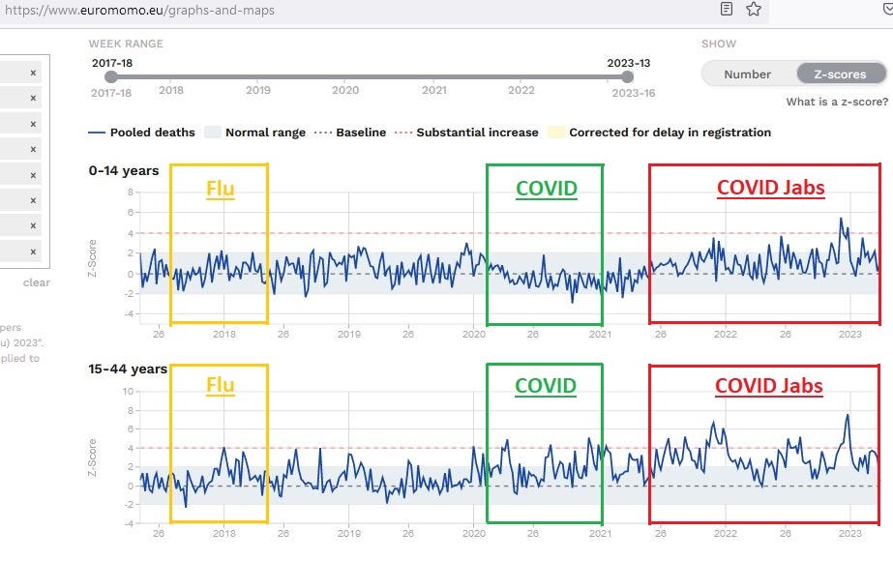Click the 2022 tick on week range slider
This screenshot has width=893, height=561.
521,90
